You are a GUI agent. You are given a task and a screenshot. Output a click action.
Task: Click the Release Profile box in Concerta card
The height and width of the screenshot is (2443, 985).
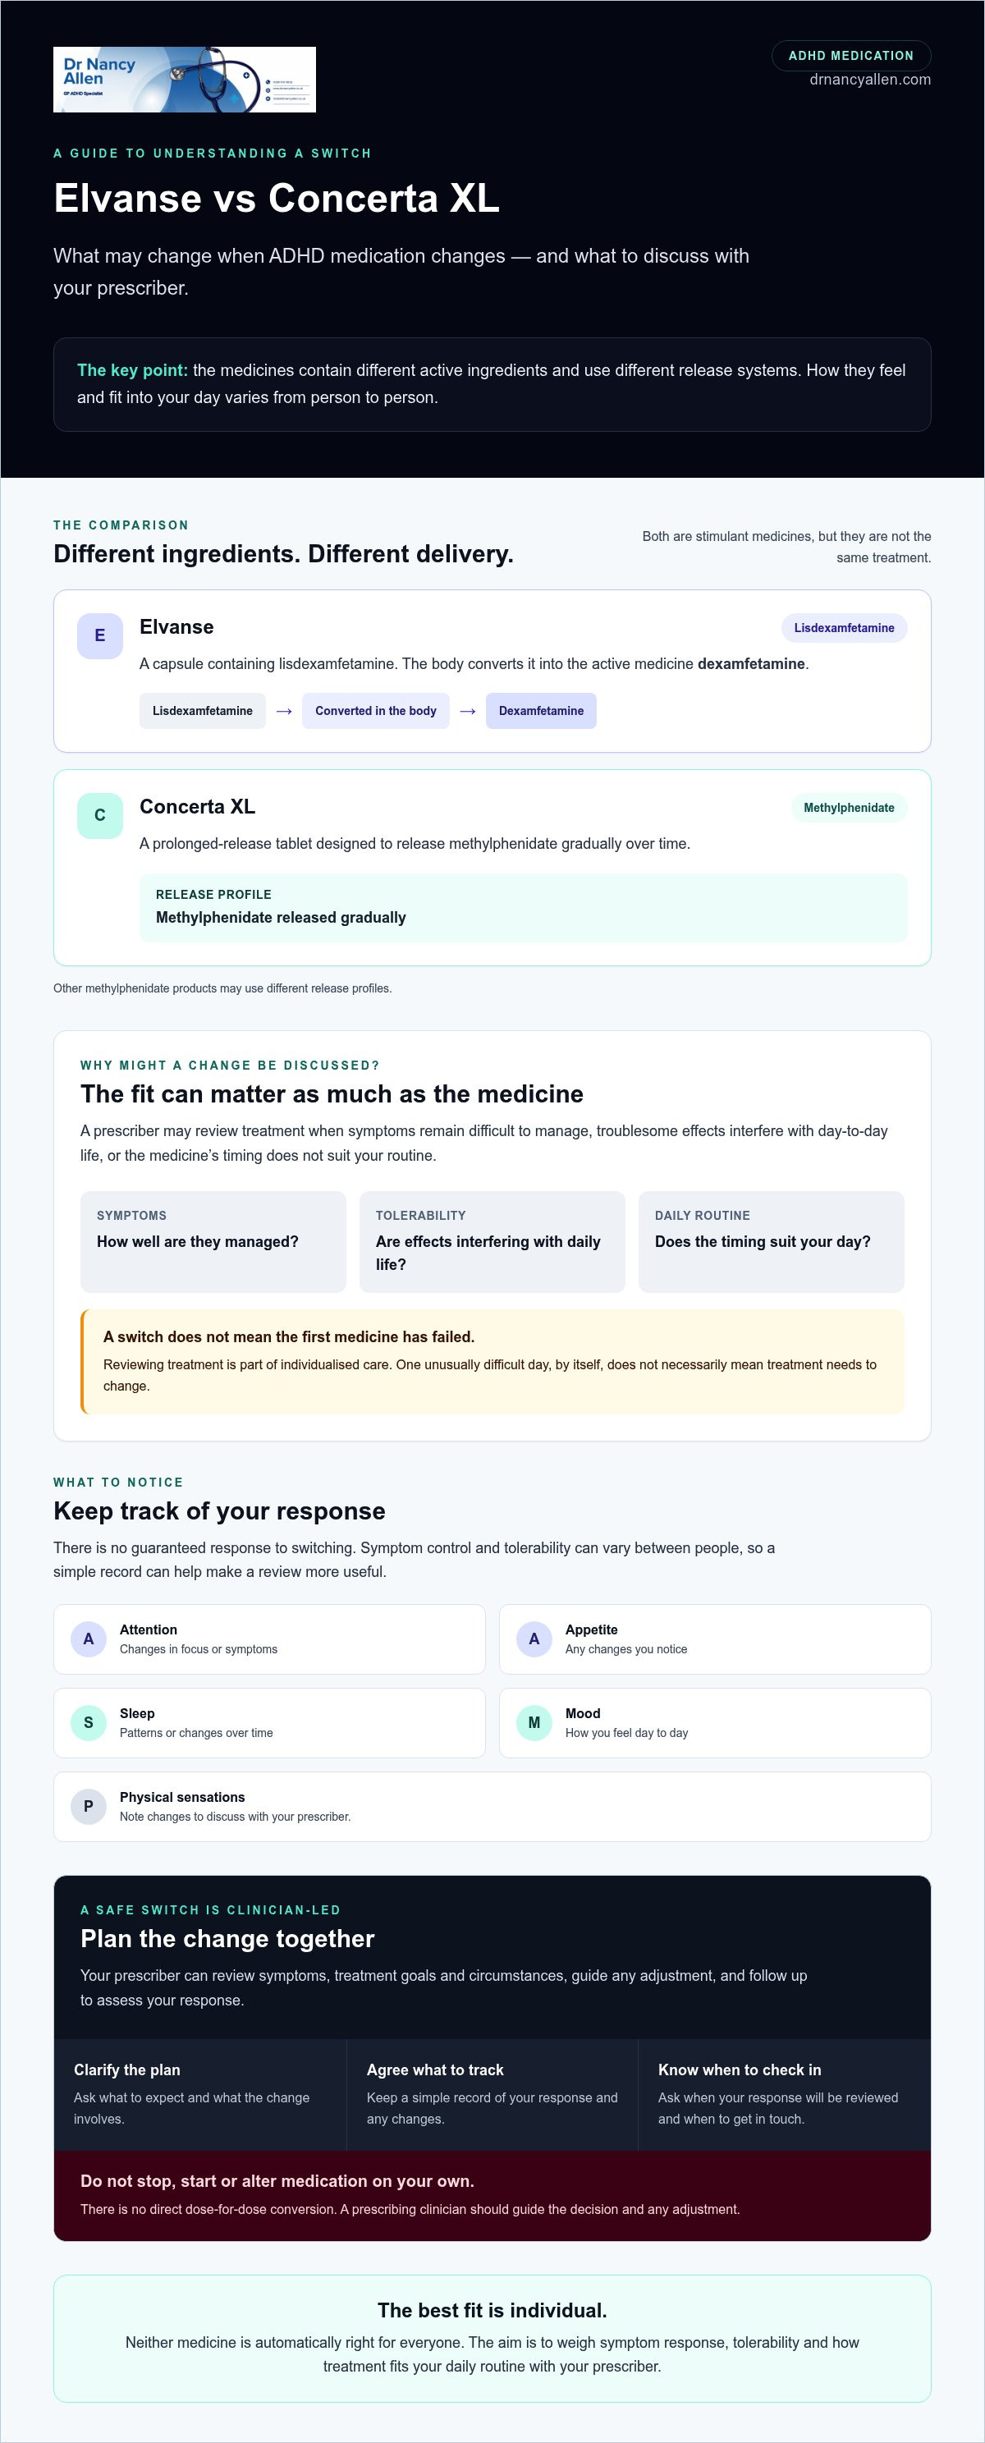pyautogui.click(x=524, y=908)
